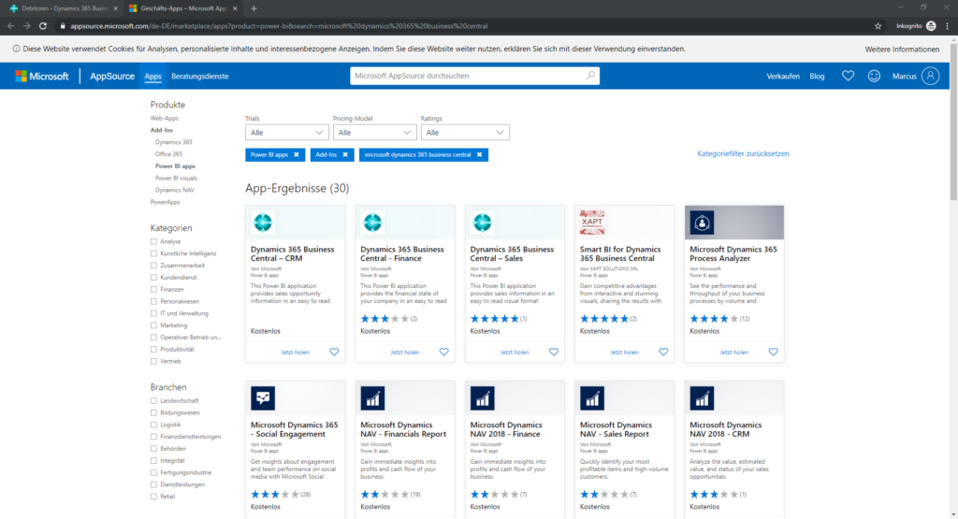Remove the Power BI apps filter tag
Screen dimensions: 958x519
point(297,154)
